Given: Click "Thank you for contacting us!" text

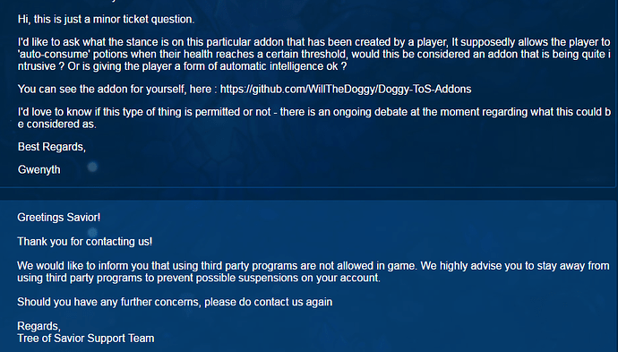Looking at the screenshot, I should [85, 242].
